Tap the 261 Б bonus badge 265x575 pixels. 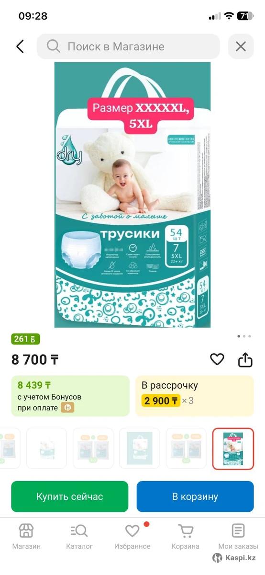[25, 339]
